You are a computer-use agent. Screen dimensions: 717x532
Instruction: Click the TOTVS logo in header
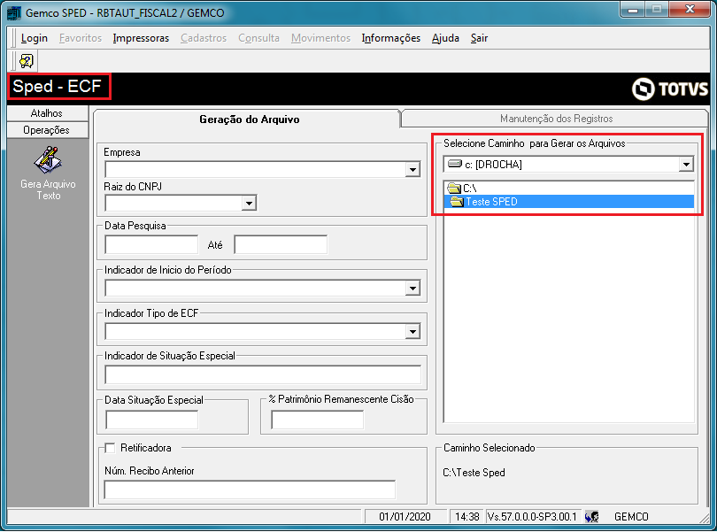coord(670,89)
